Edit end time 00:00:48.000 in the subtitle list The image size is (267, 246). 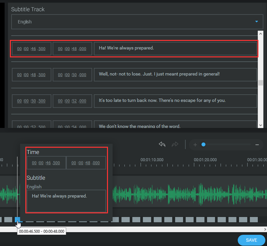tap(72, 49)
